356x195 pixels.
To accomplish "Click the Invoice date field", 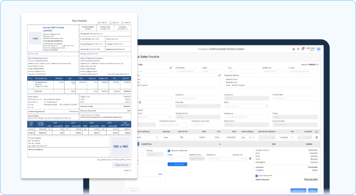I will tap(295, 98).
